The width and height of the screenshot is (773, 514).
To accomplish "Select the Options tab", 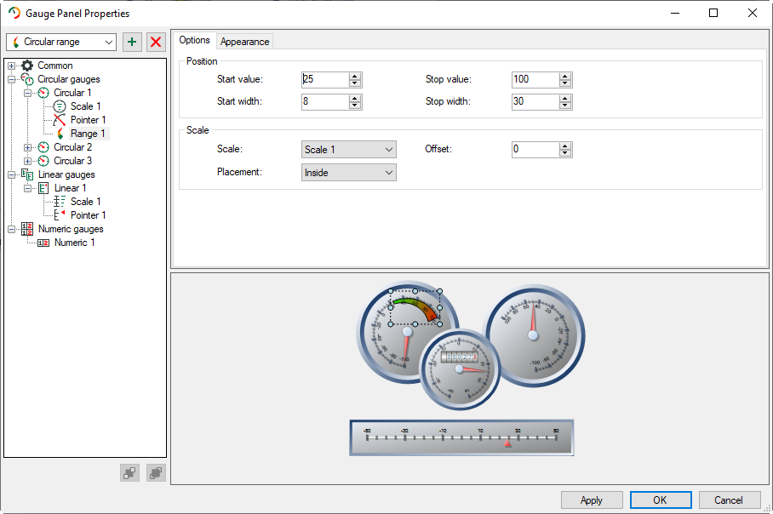I will coord(194,40).
